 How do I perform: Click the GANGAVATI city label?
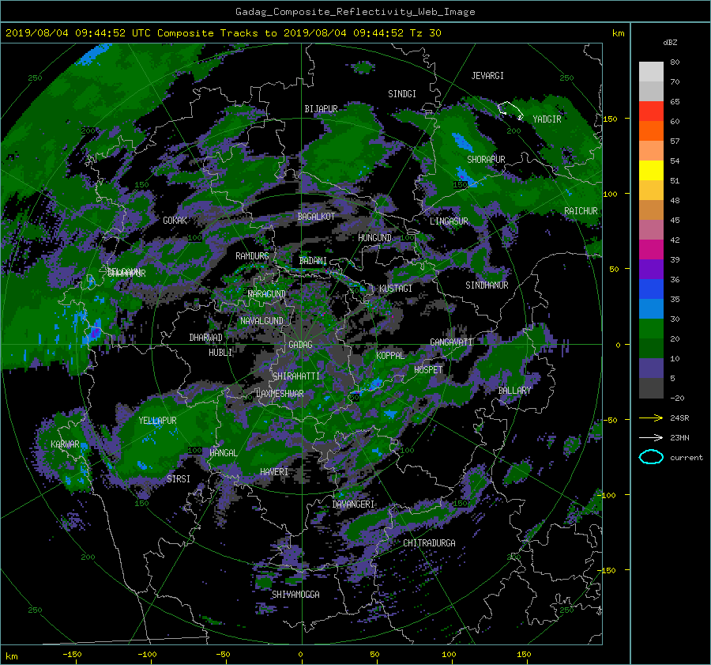451,342
